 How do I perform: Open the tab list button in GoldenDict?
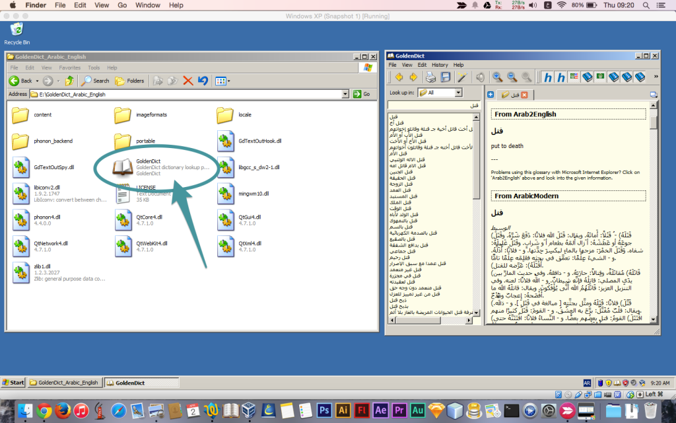[654, 95]
